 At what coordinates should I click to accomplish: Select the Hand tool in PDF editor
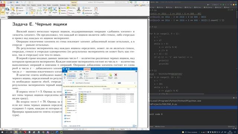click(3, 11)
